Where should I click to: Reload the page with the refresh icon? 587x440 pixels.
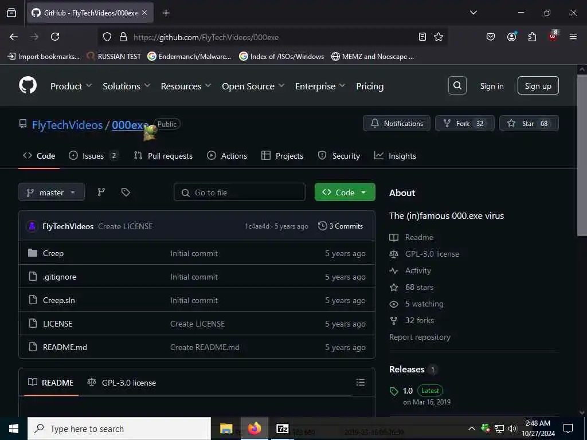pos(55,37)
